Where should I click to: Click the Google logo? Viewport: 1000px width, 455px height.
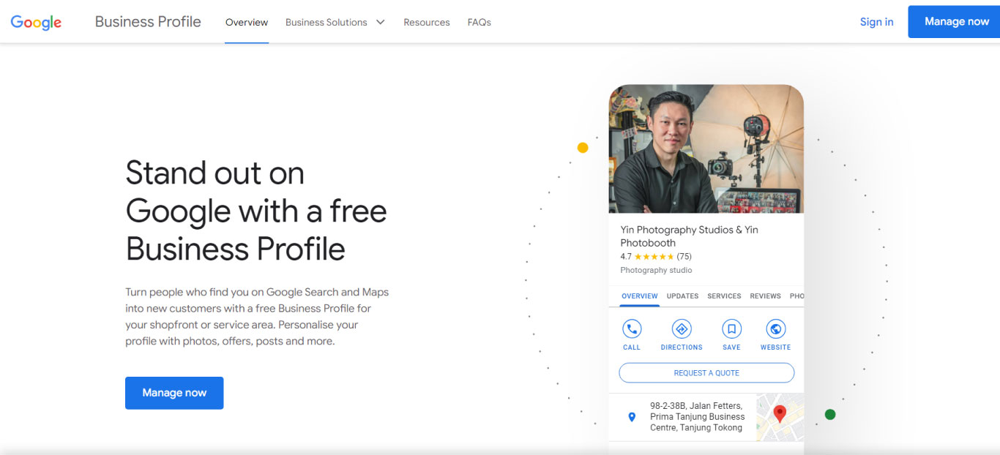[x=36, y=22]
